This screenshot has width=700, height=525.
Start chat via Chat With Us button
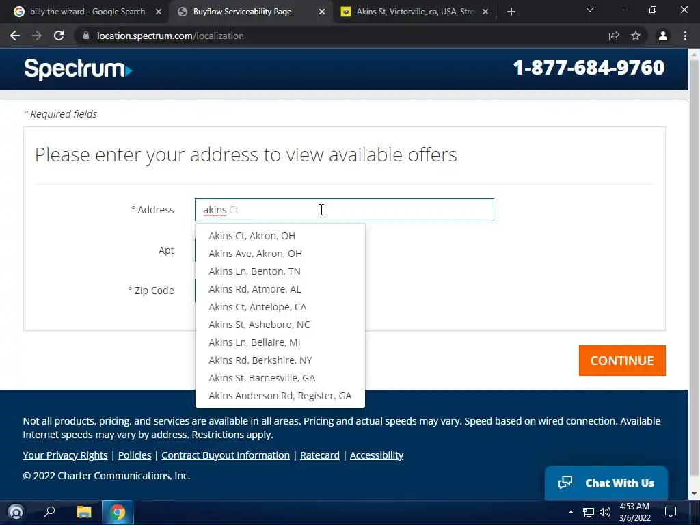606,483
